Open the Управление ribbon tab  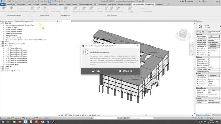[102, 4]
